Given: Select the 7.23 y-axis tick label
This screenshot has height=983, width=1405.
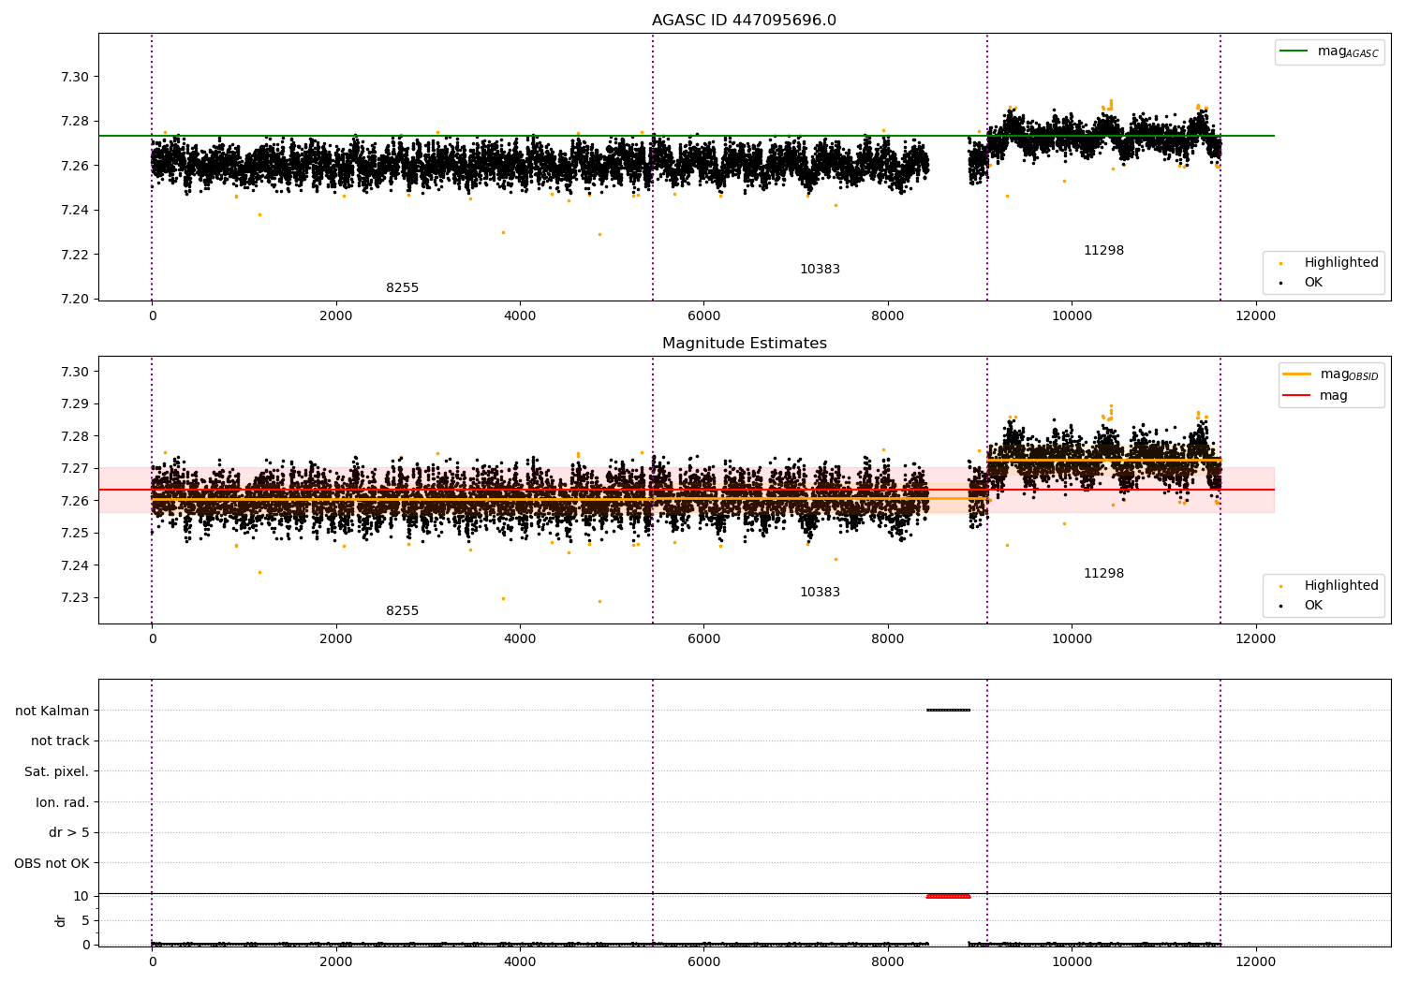Looking at the screenshot, I should pyautogui.click(x=74, y=597).
